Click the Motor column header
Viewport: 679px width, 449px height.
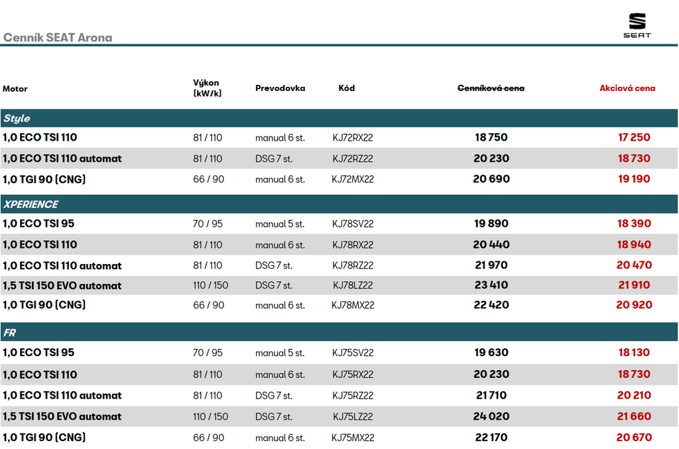point(15,89)
